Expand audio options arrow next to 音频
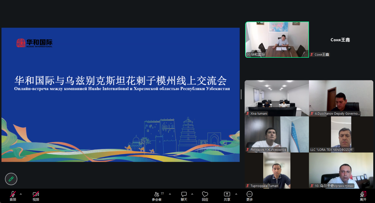Screen dimensions: 375x203 [x=21, y=194]
